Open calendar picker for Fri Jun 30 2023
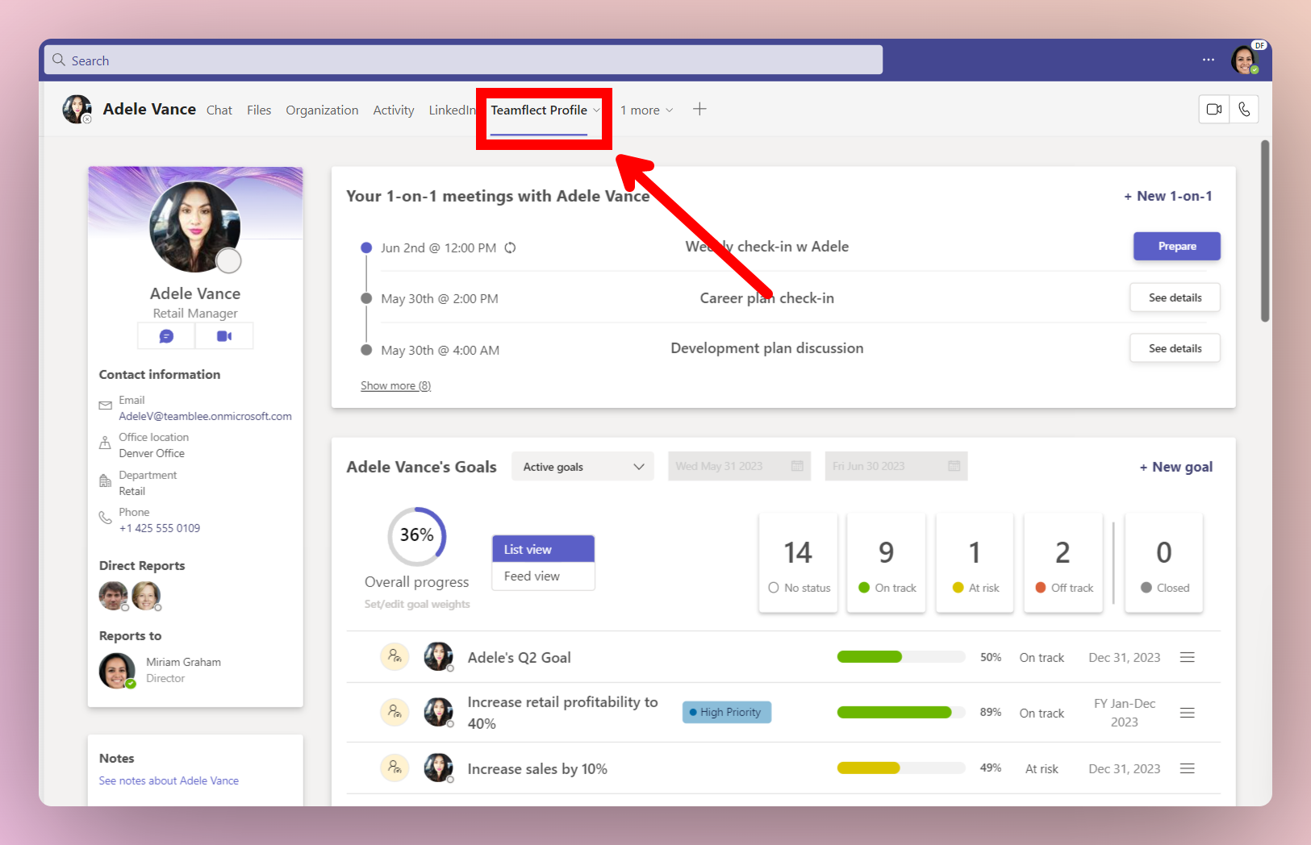The image size is (1311, 845). click(954, 466)
